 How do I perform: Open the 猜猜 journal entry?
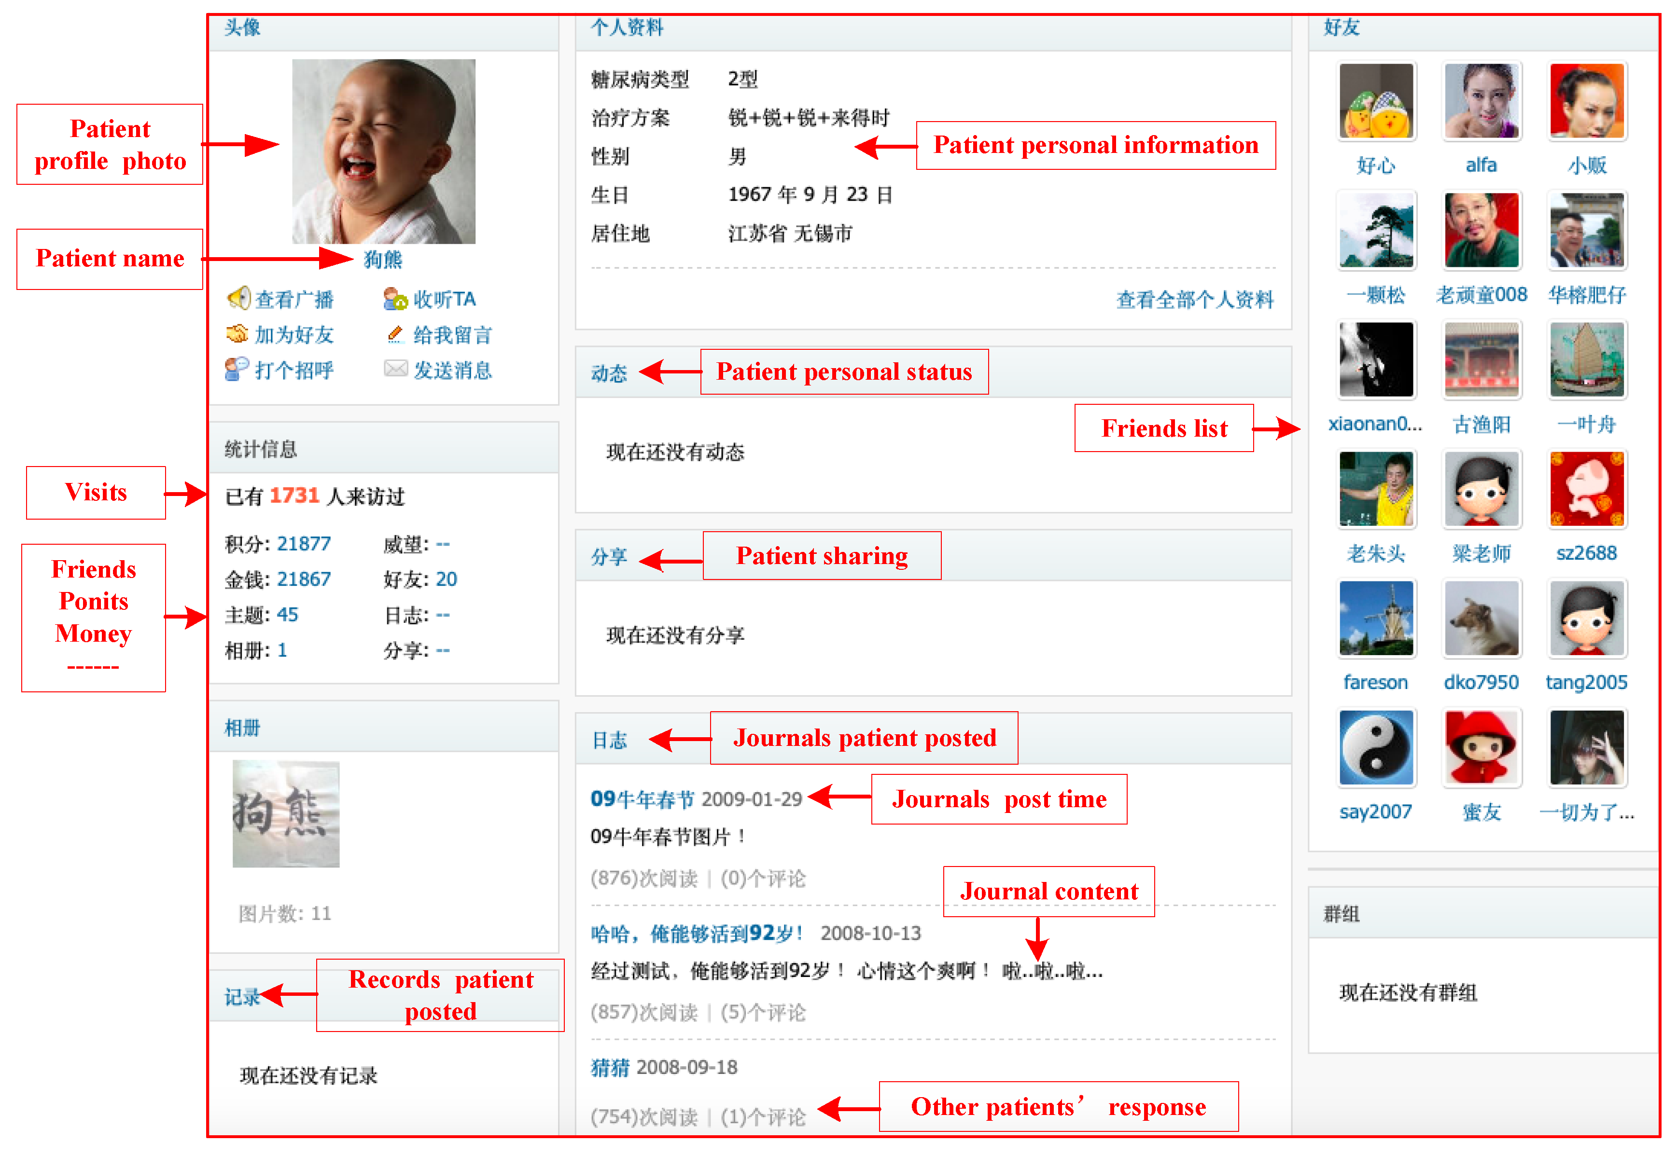coord(610,1067)
